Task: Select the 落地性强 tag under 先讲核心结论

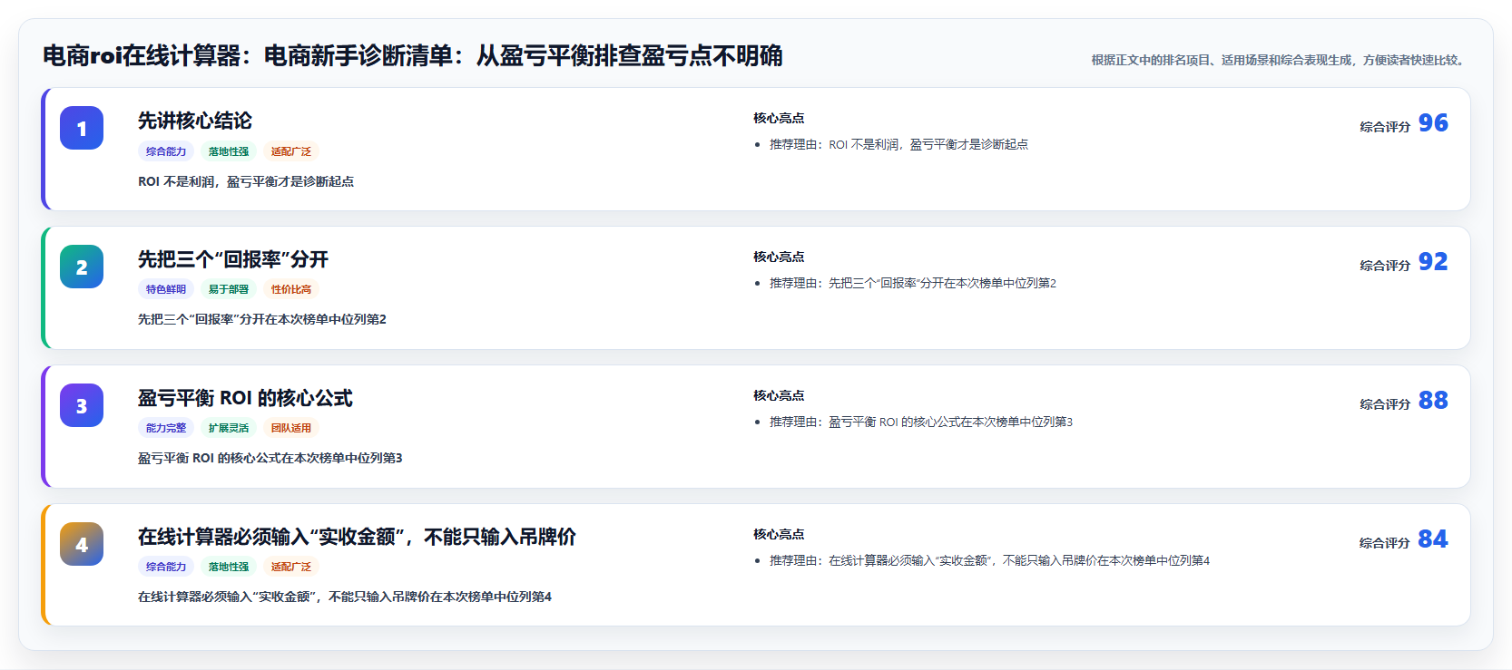Action: [229, 151]
